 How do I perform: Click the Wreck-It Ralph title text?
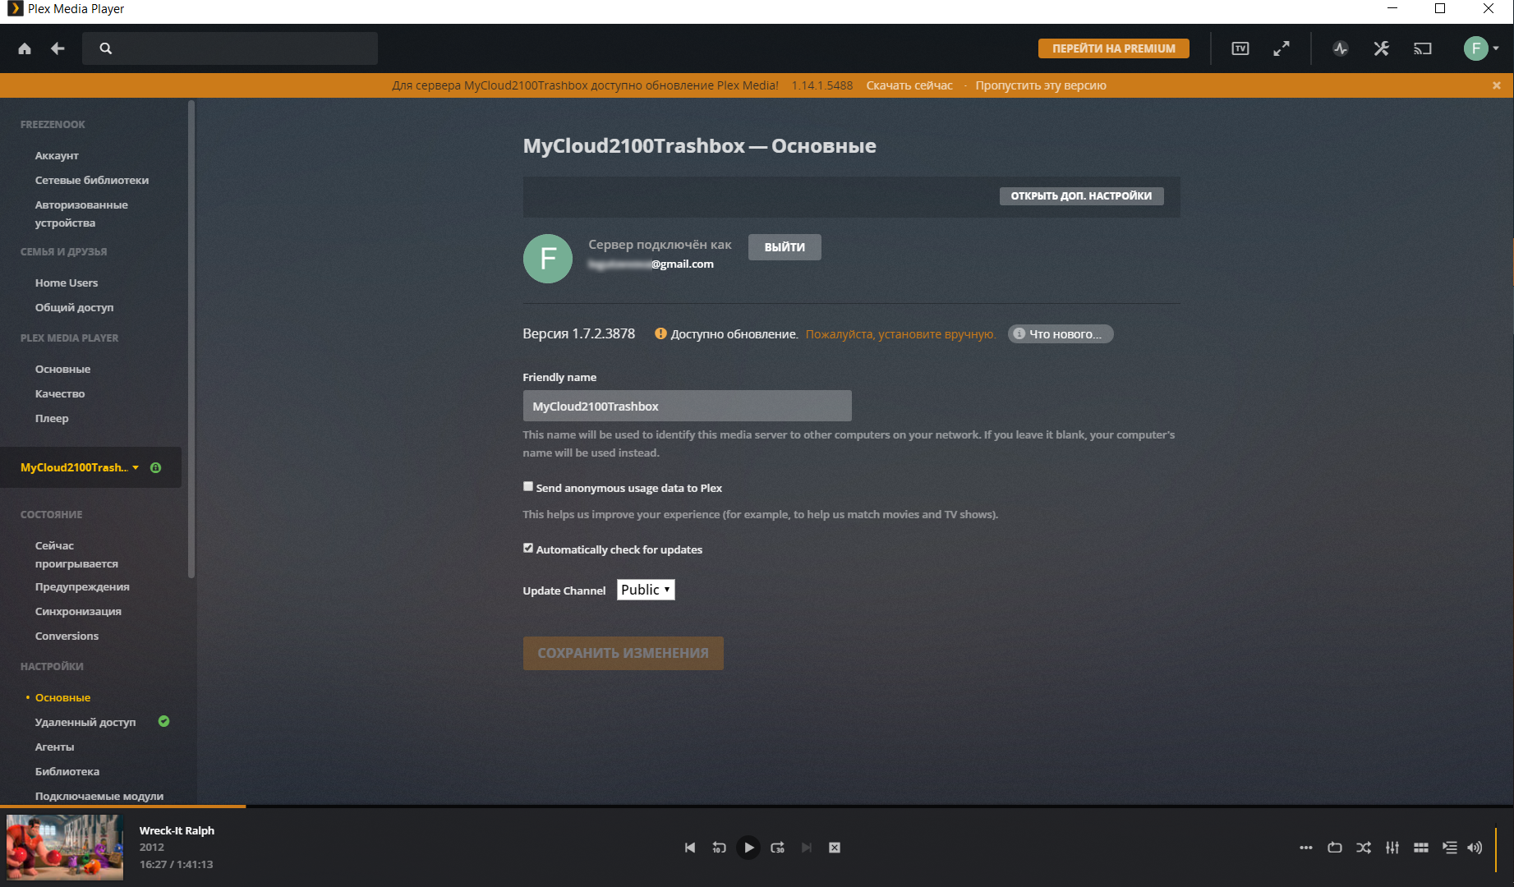click(x=177, y=830)
